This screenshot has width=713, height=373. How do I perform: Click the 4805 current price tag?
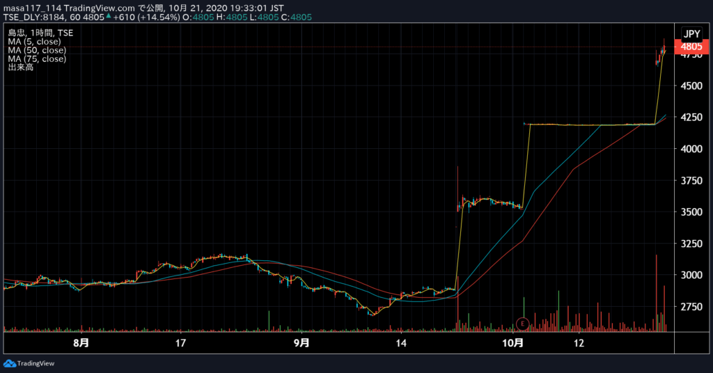click(x=691, y=47)
